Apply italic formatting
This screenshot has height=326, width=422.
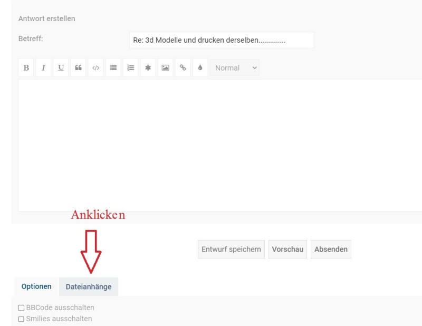click(43, 68)
